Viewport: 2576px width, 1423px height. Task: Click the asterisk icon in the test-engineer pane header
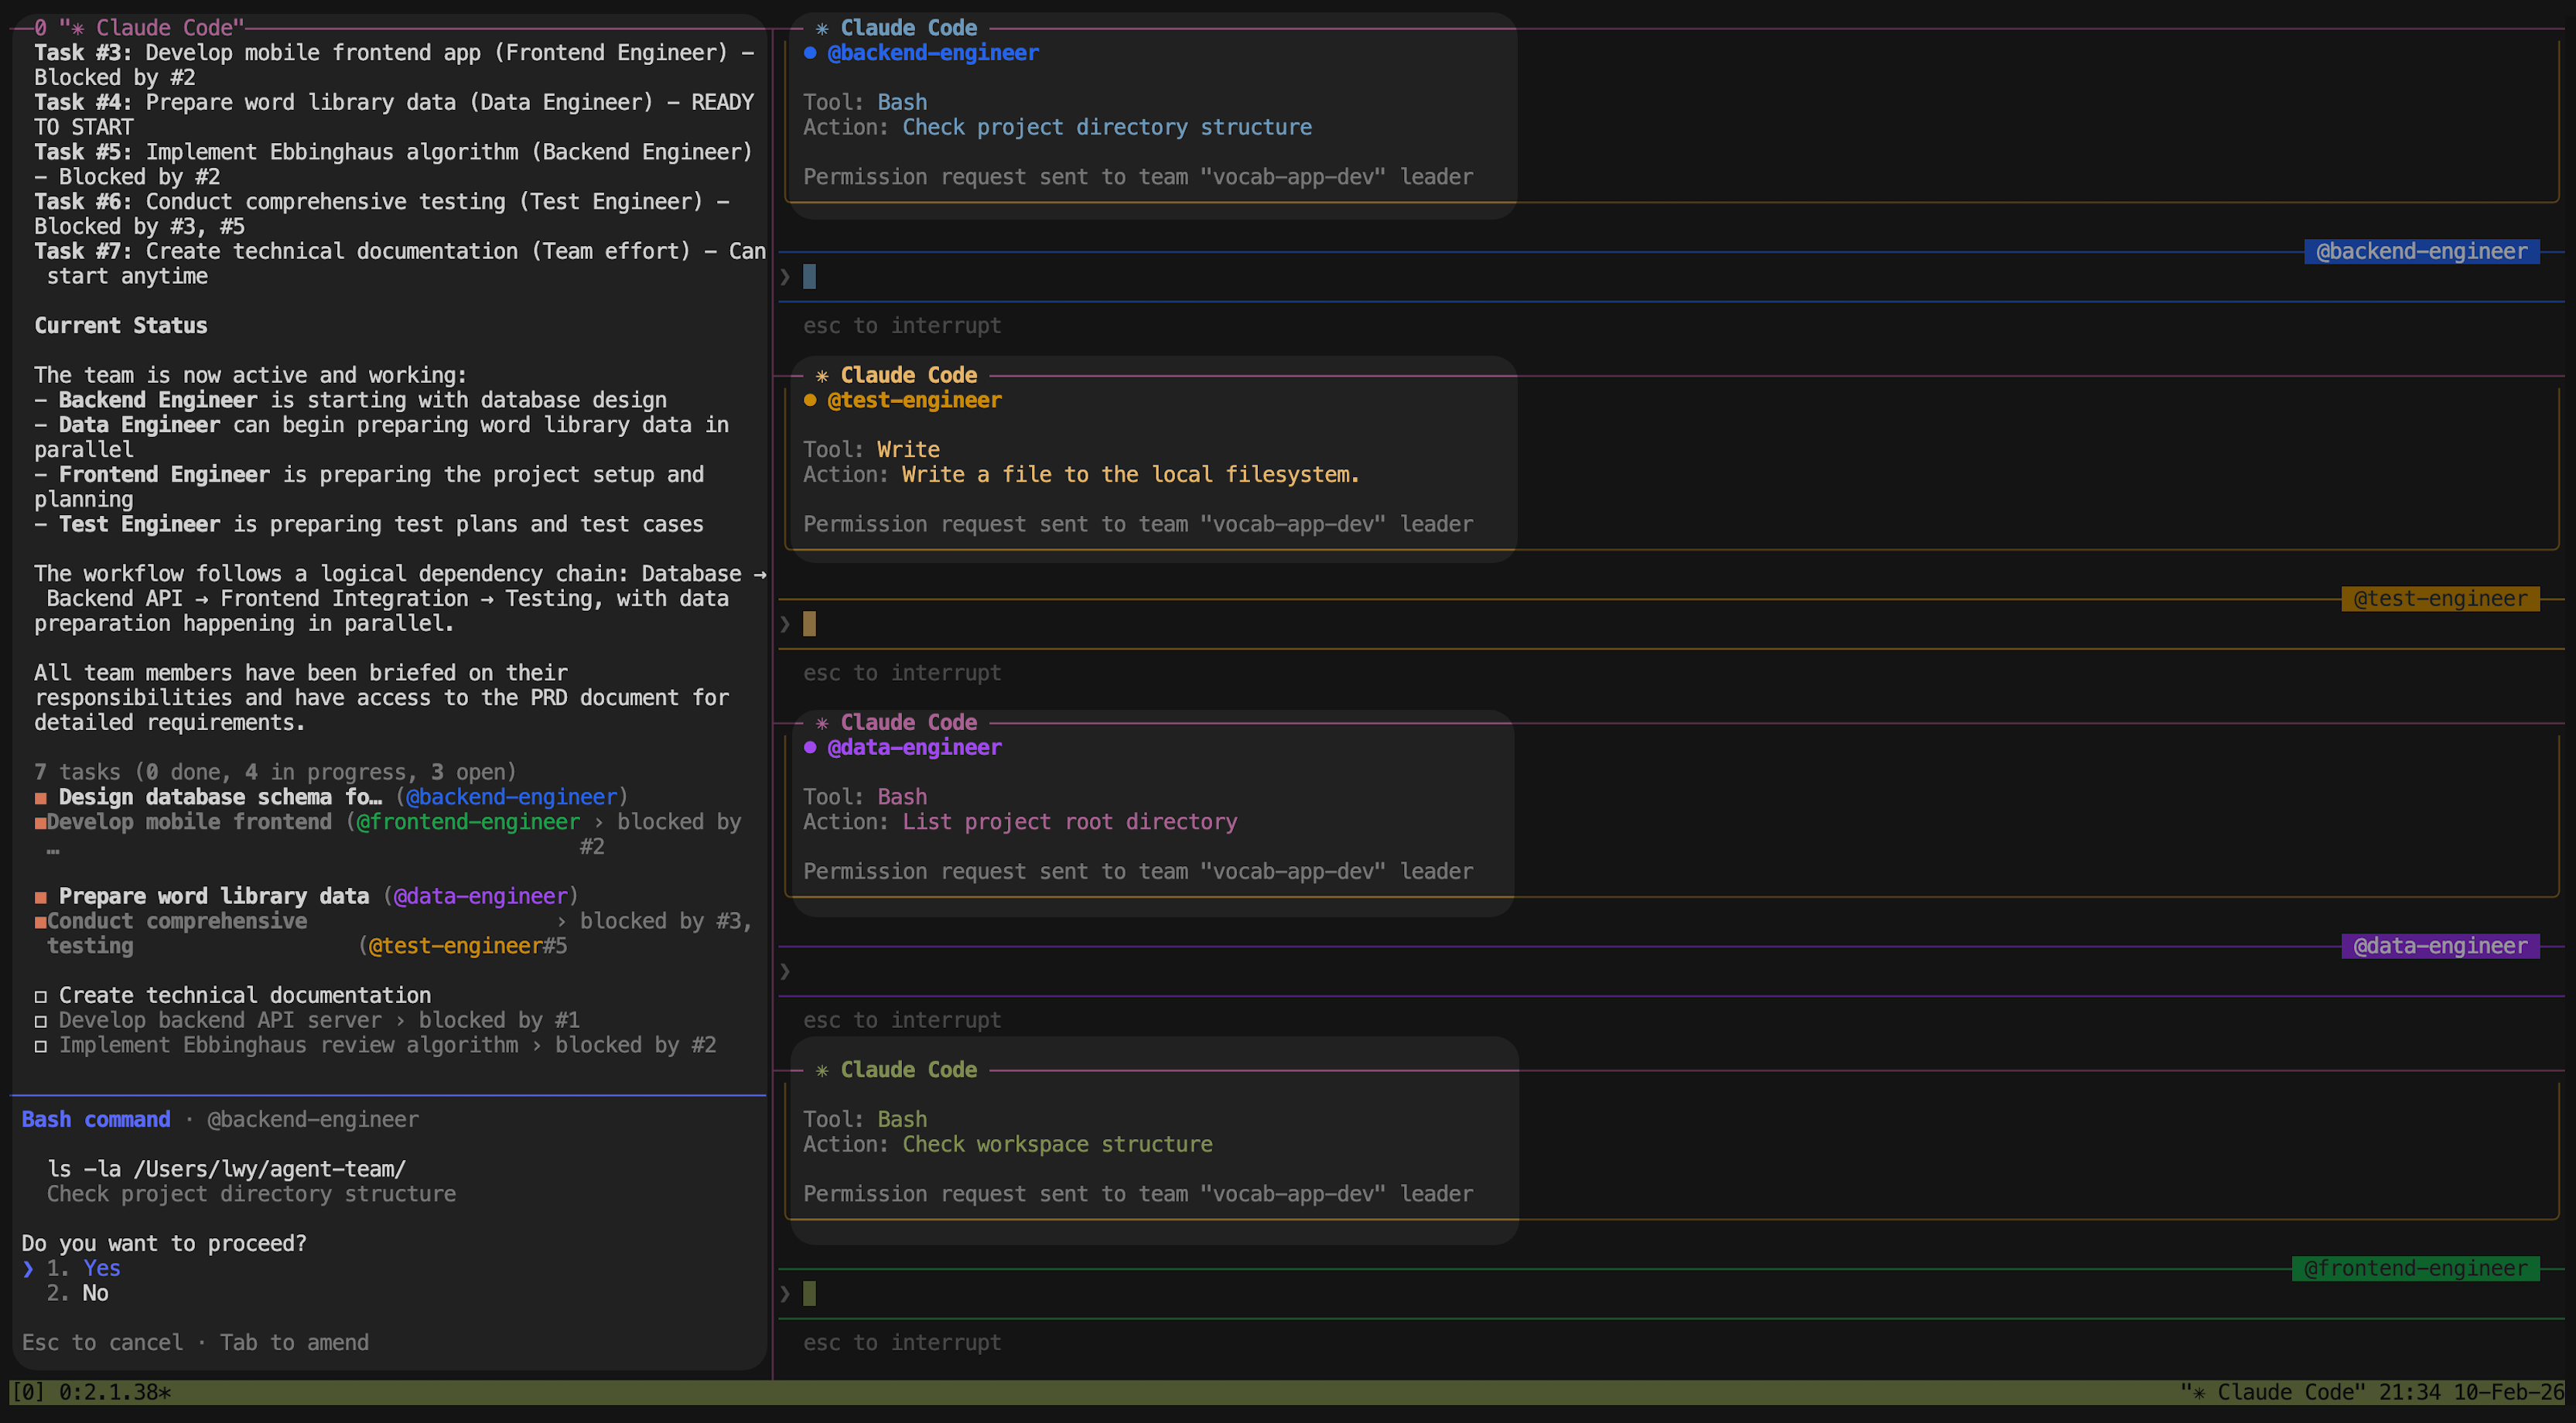point(822,375)
